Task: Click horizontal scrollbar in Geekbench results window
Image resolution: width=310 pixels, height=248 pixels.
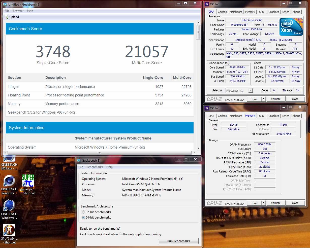Action: click(100, 153)
